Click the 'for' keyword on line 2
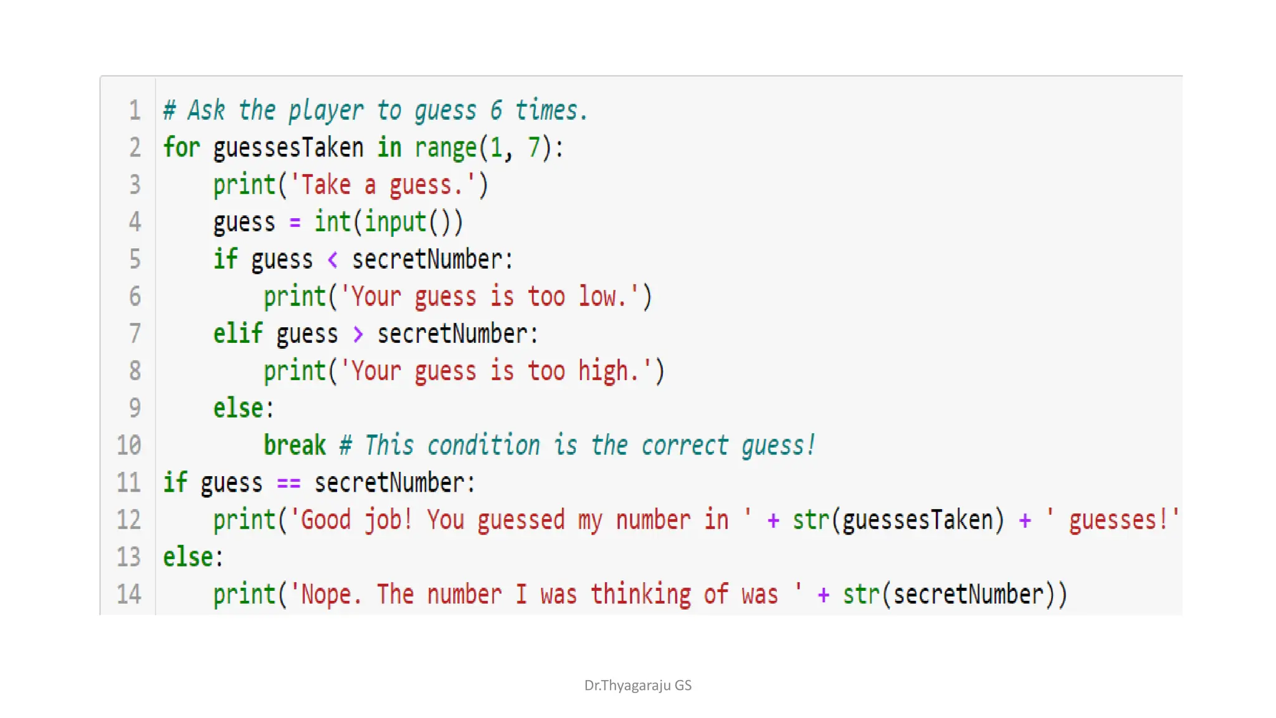Viewport: 1276px width, 718px height. click(182, 148)
